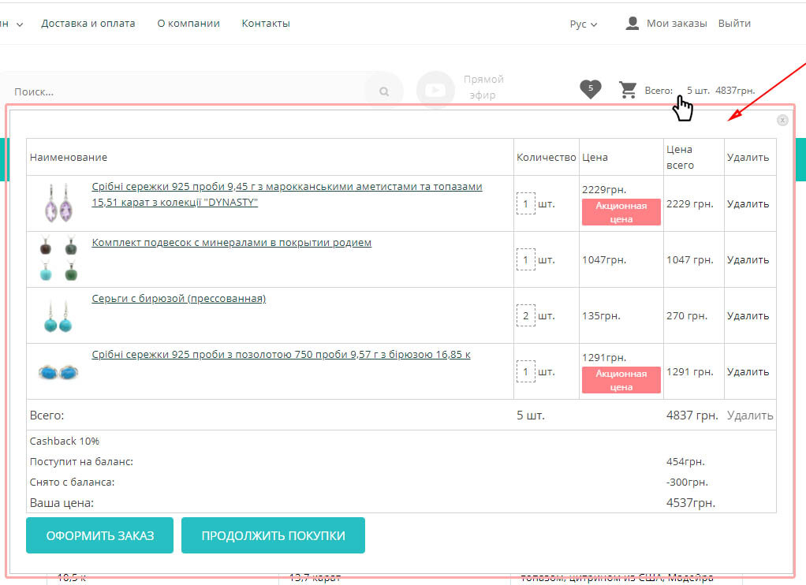
Task: Open amethyst earrings product thumbnail
Action: tap(59, 203)
